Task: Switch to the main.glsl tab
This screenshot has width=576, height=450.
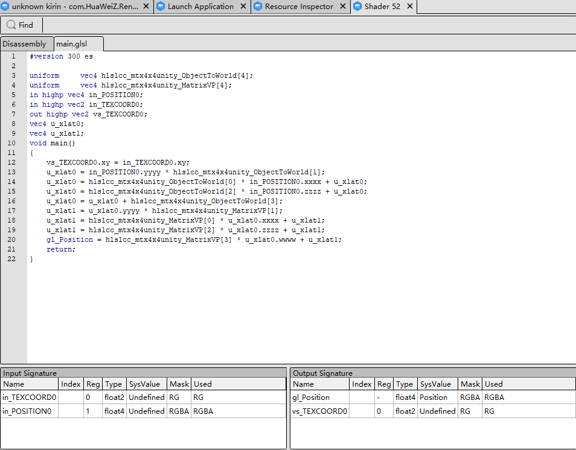Action: click(x=72, y=43)
